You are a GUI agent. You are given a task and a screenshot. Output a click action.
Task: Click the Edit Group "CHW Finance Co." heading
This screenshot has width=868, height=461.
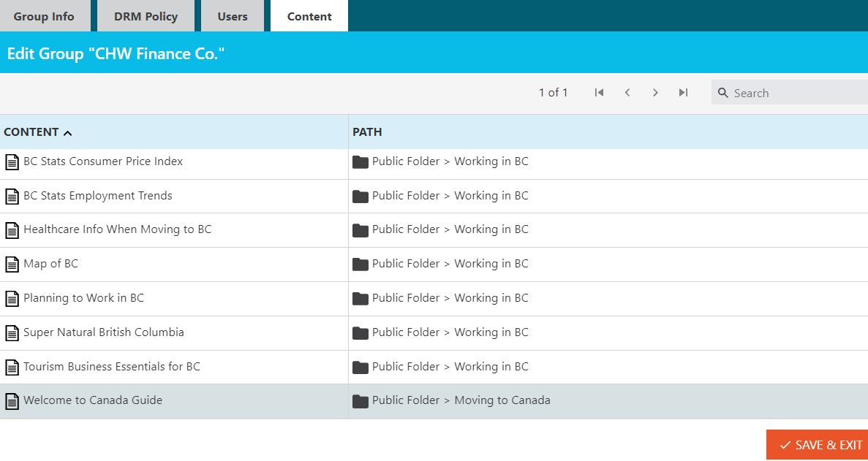click(x=116, y=53)
